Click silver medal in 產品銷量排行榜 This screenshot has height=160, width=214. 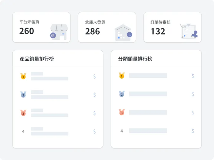23,95
